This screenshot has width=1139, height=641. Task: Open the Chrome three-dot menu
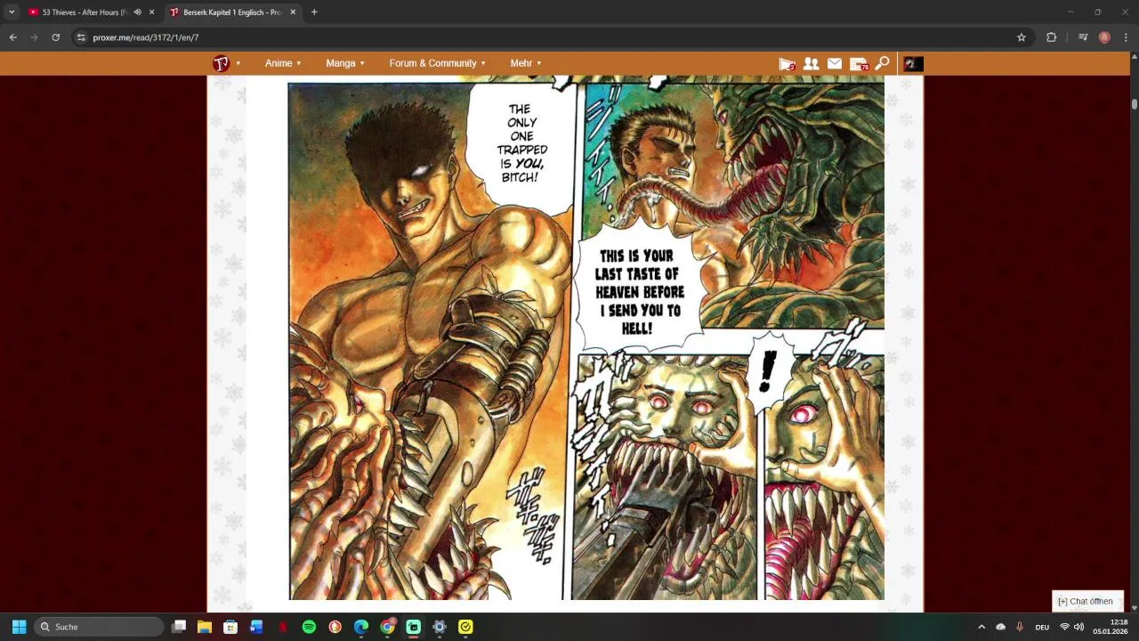click(1127, 37)
